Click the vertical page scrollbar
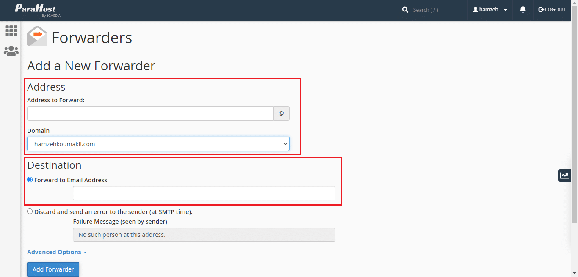 coord(574,127)
